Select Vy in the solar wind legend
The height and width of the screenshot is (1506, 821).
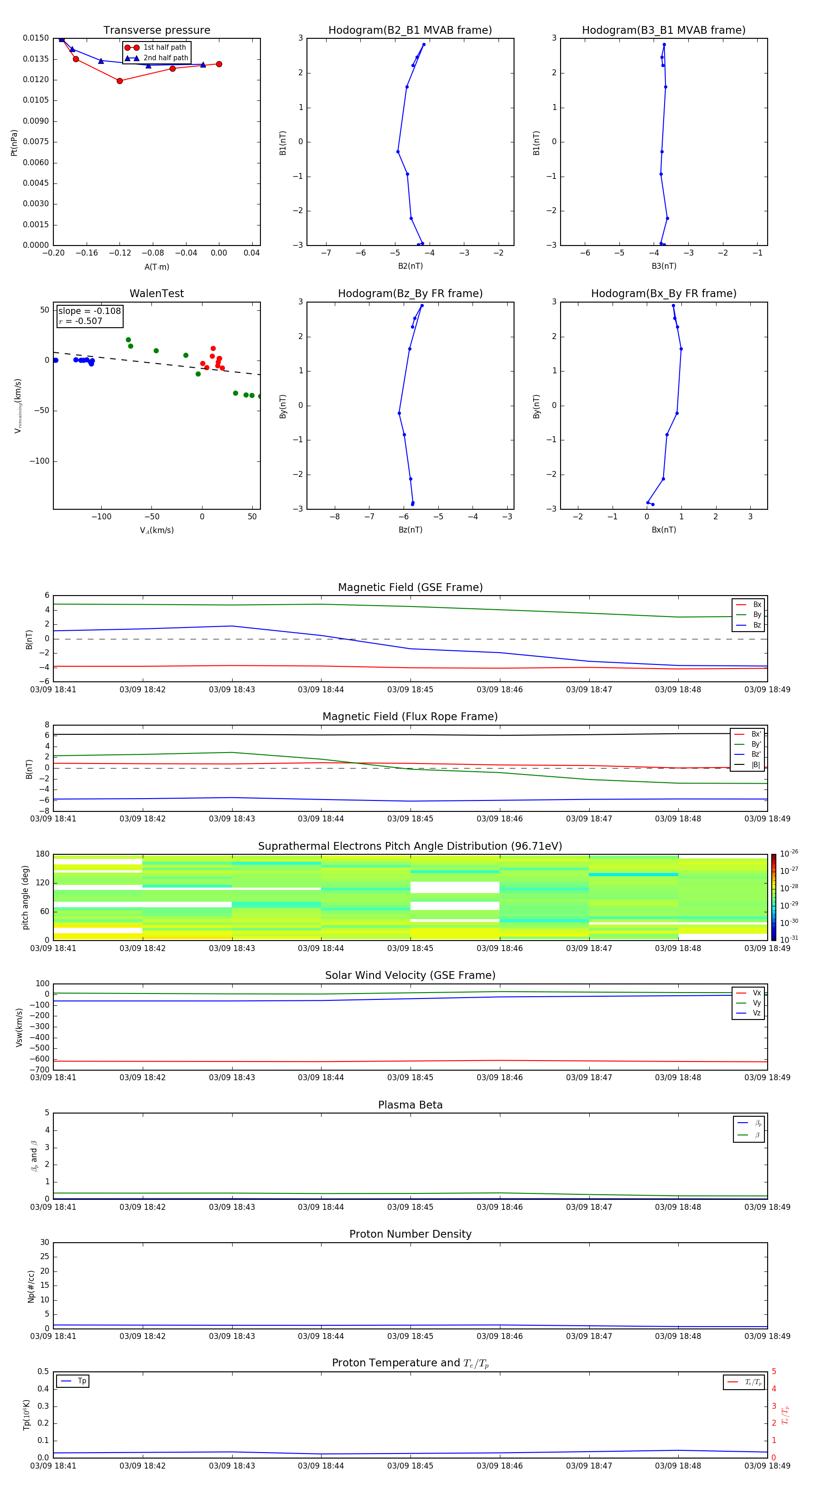pos(749,1003)
